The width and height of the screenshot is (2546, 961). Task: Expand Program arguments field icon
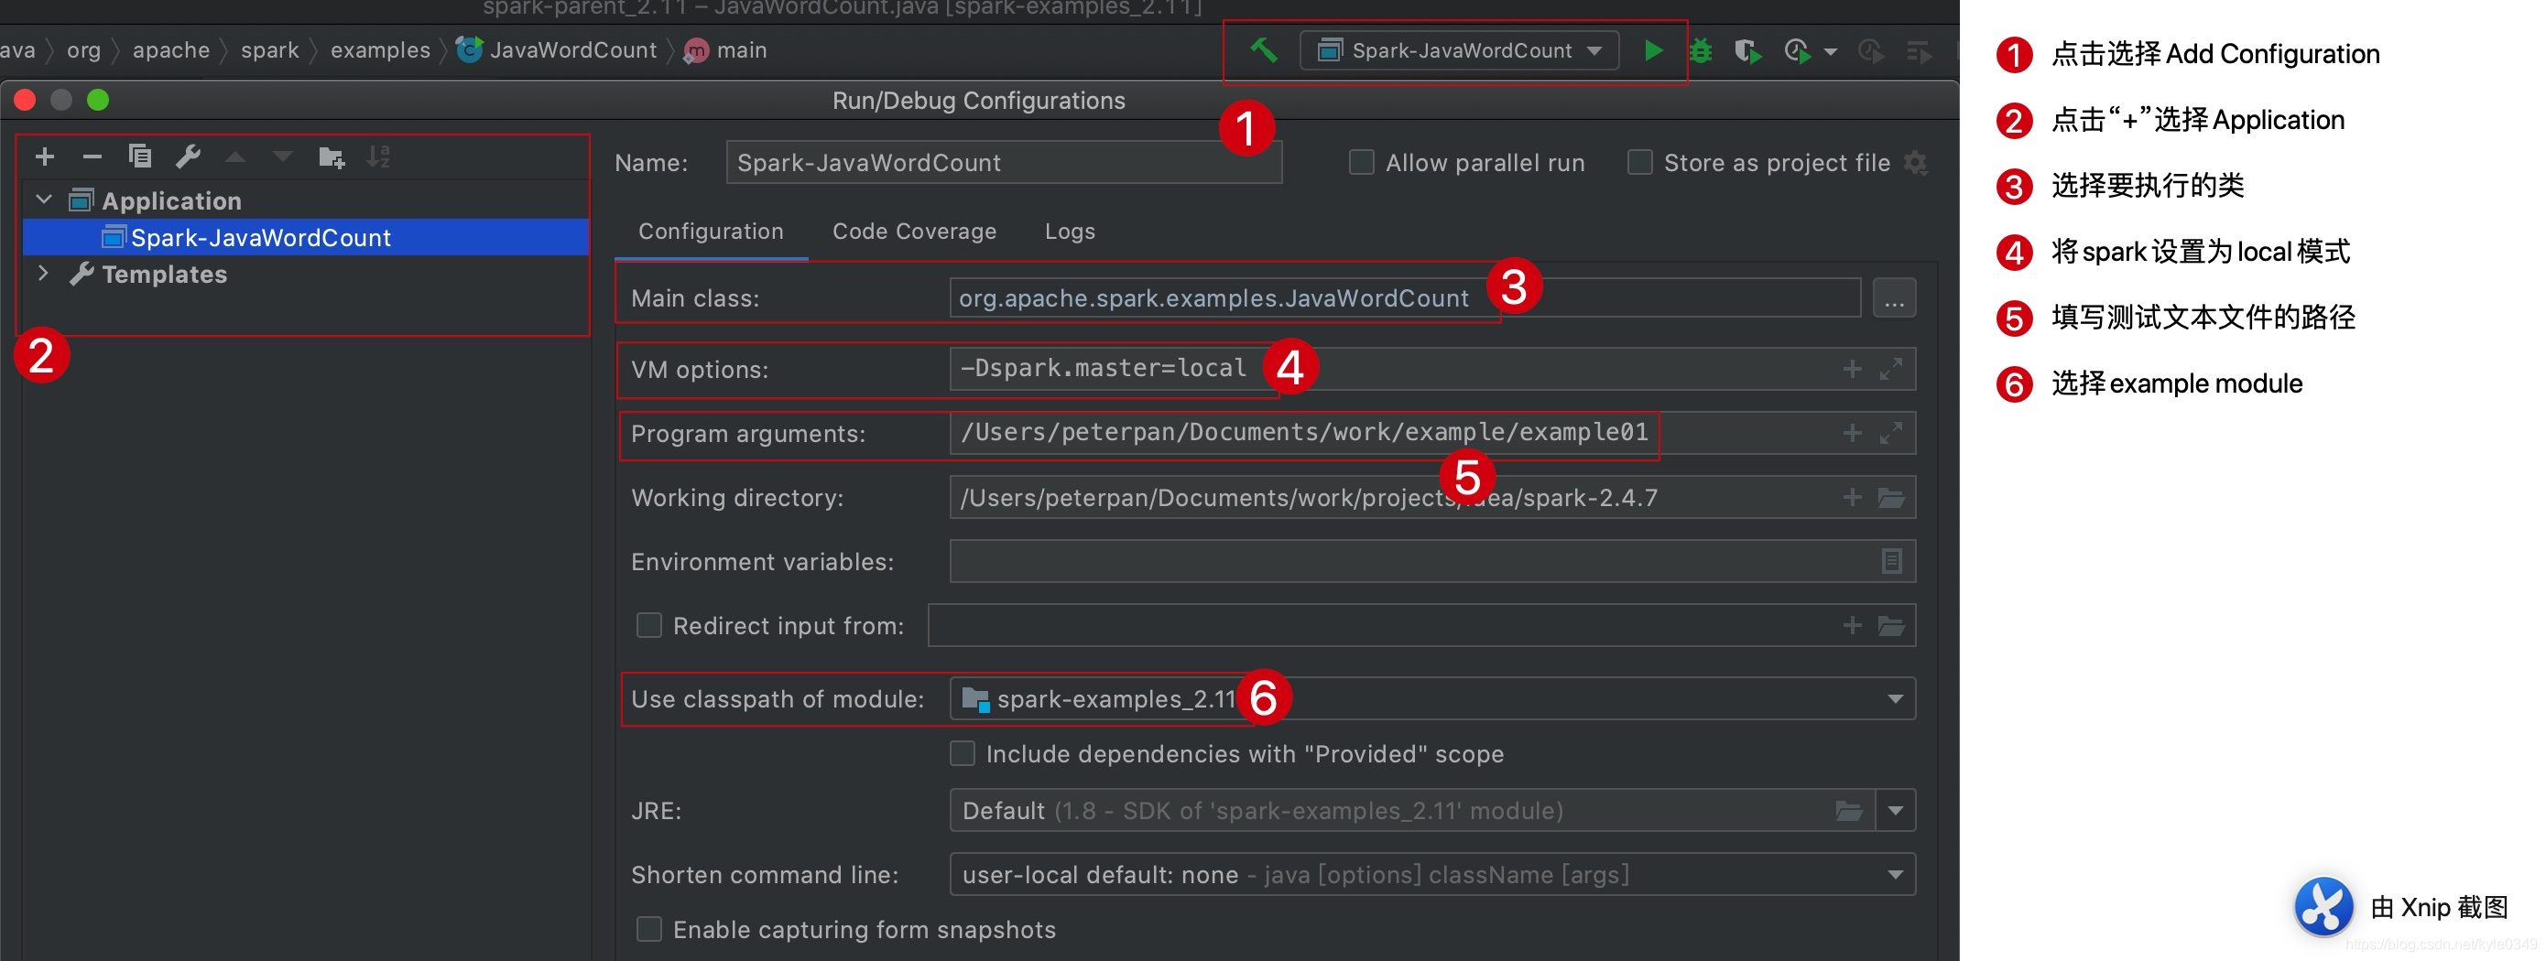[1890, 433]
